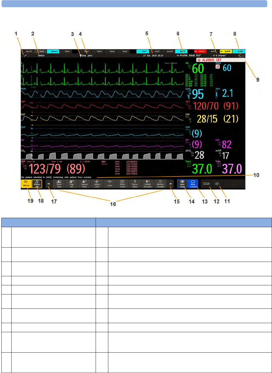Screen dimensions: 272x373
Task: Click the alarm volume indicator icon
Action: [x=241, y=56]
